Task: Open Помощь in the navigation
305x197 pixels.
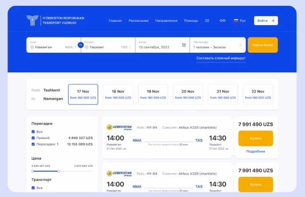Action: pyautogui.click(x=191, y=20)
